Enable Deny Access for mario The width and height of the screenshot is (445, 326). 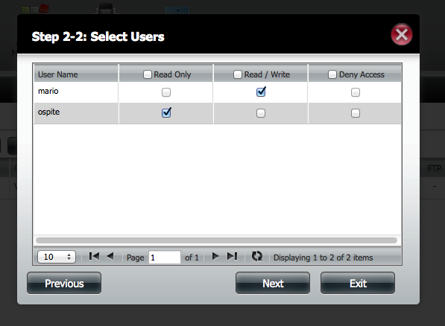[x=356, y=92]
